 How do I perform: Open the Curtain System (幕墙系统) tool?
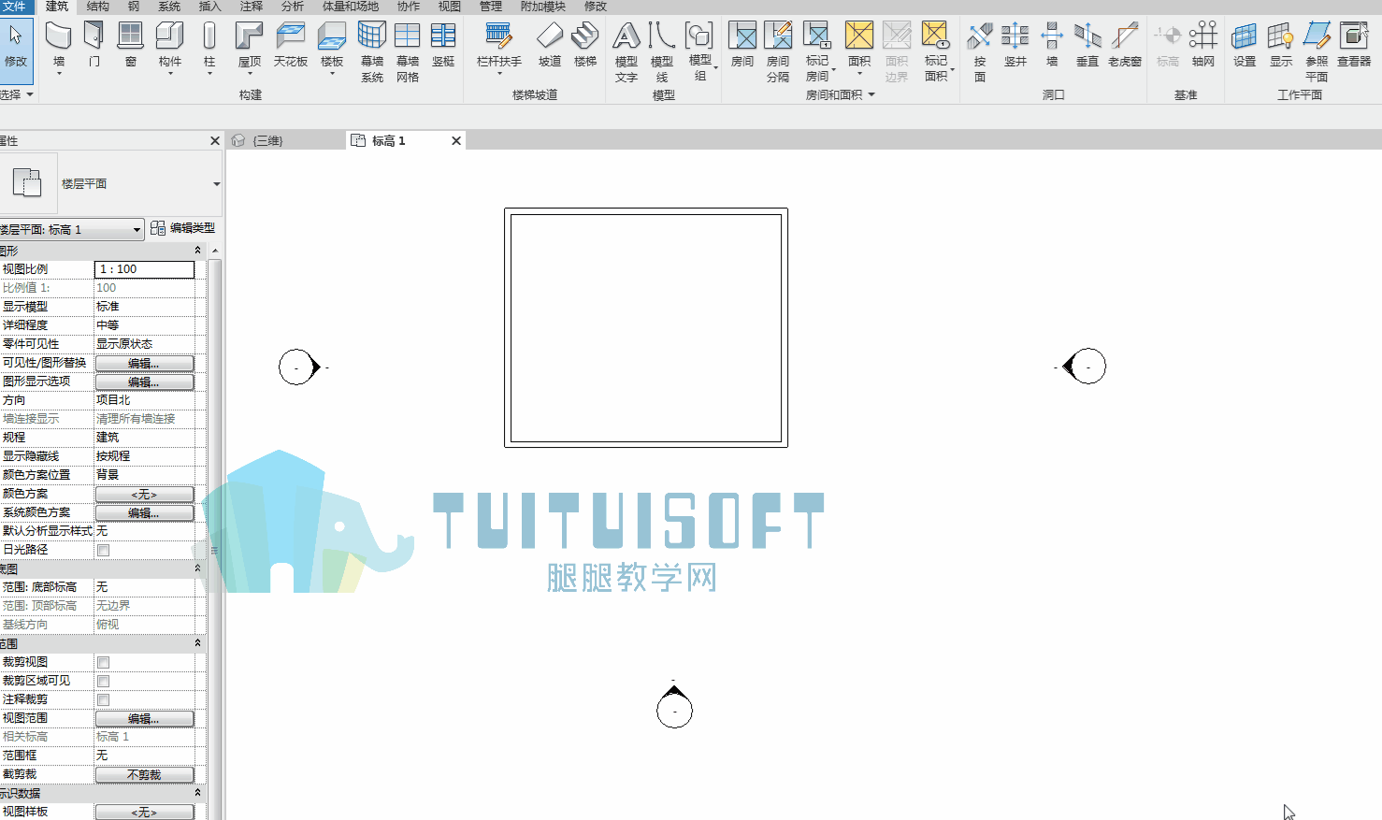372,52
